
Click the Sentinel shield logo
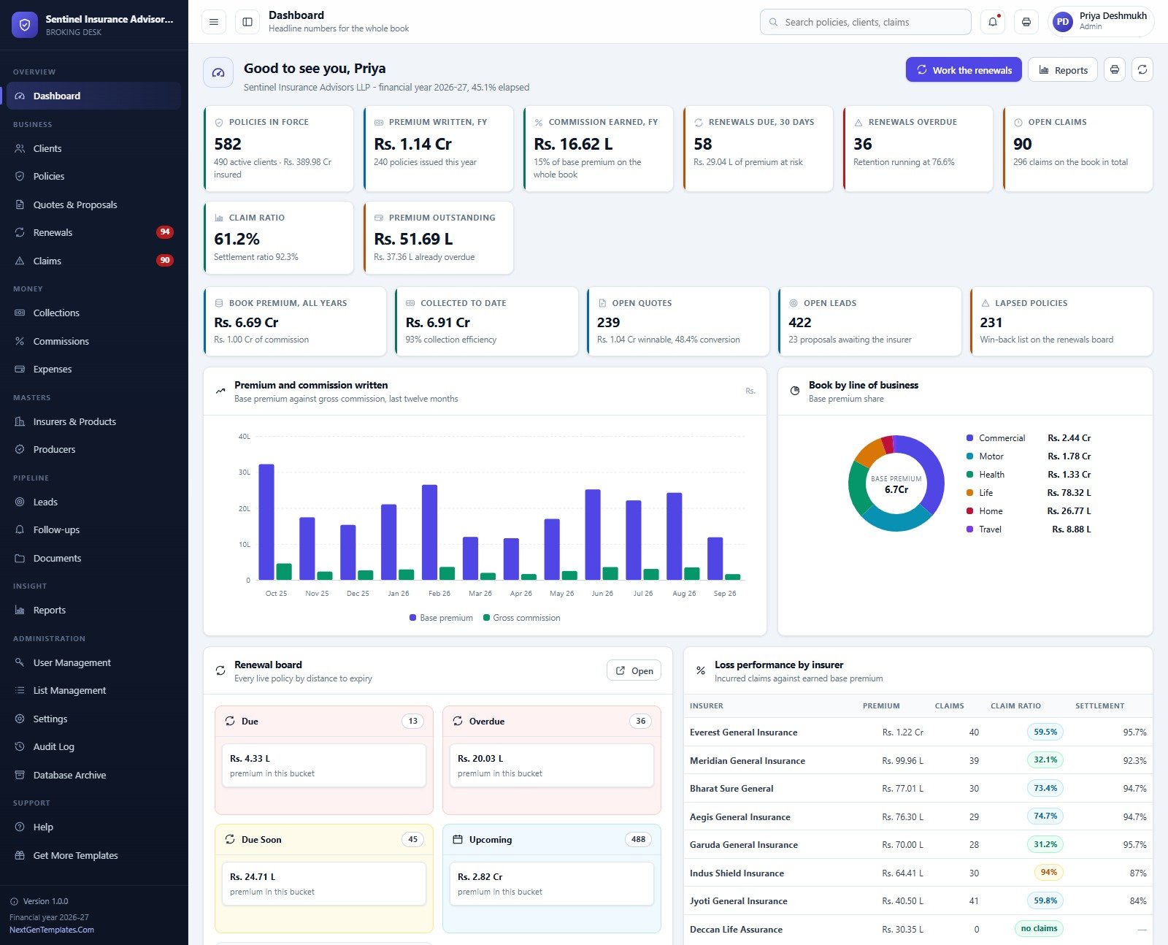[25, 25]
